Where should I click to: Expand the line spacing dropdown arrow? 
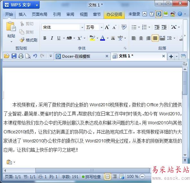[x=174, y=38]
